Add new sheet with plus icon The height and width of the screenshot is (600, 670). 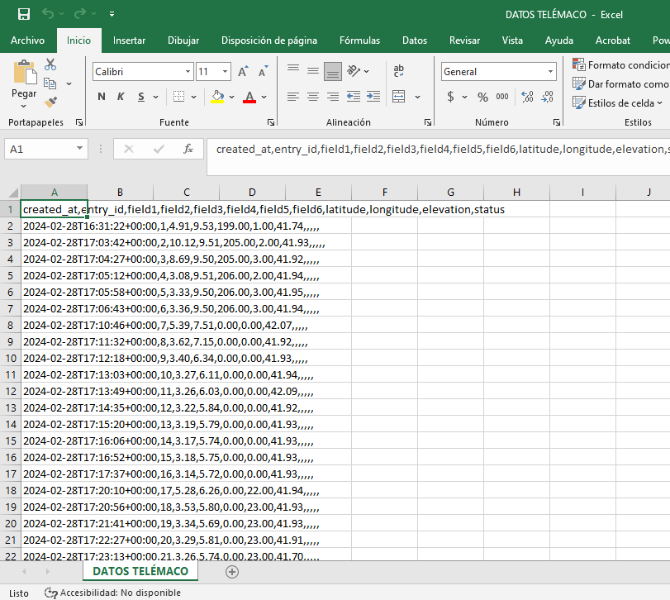click(232, 571)
